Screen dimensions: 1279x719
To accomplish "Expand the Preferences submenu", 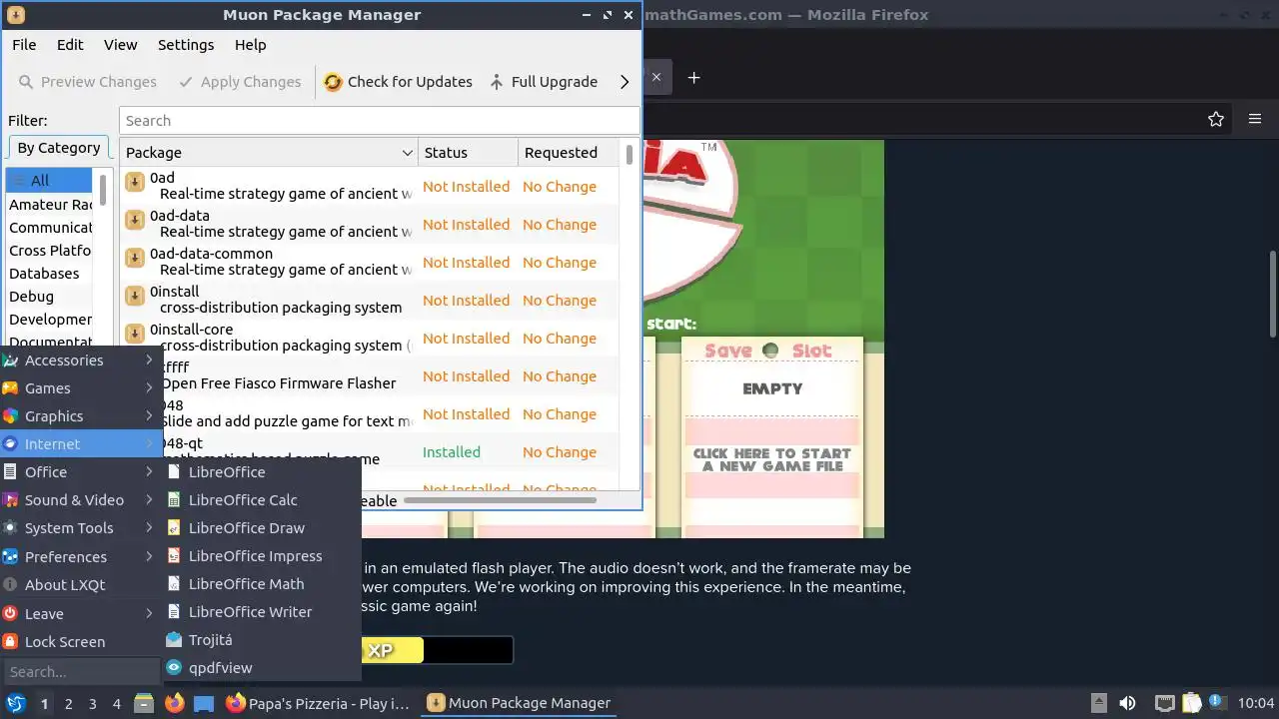I will (81, 556).
